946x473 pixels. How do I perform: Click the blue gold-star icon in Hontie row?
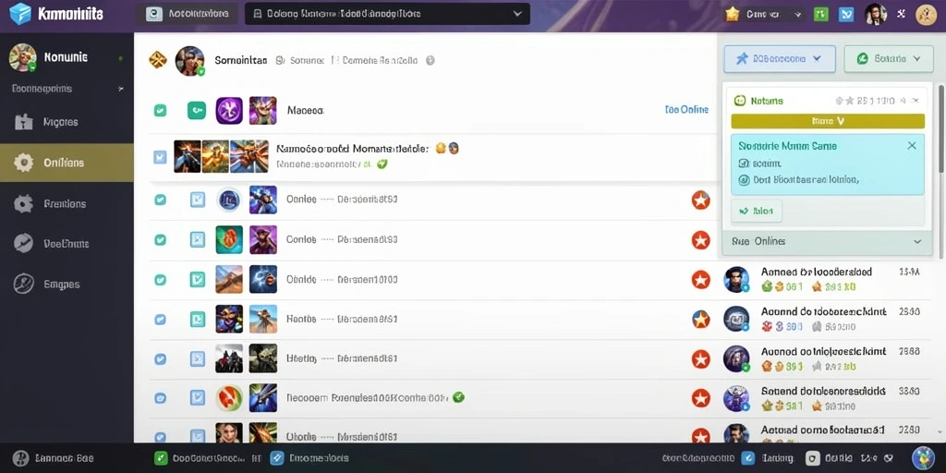pyautogui.click(x=700, y=319)
